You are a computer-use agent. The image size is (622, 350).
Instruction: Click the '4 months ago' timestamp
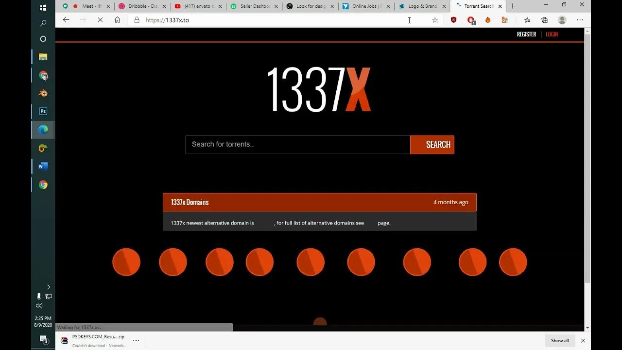click(451, 202)
